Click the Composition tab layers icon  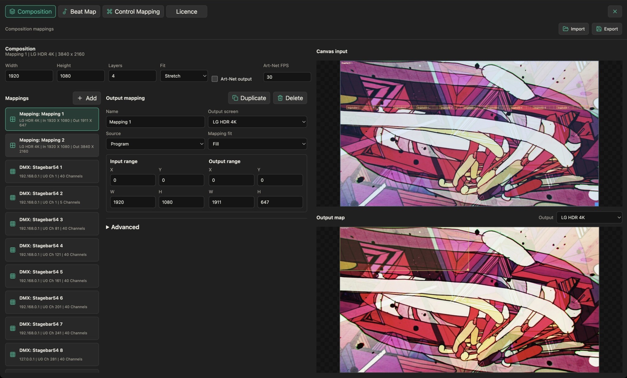(x=12, y=12)
